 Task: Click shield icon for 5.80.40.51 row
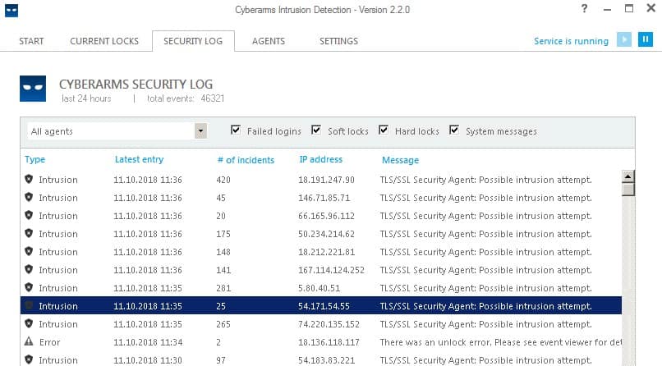coord(29,287)
